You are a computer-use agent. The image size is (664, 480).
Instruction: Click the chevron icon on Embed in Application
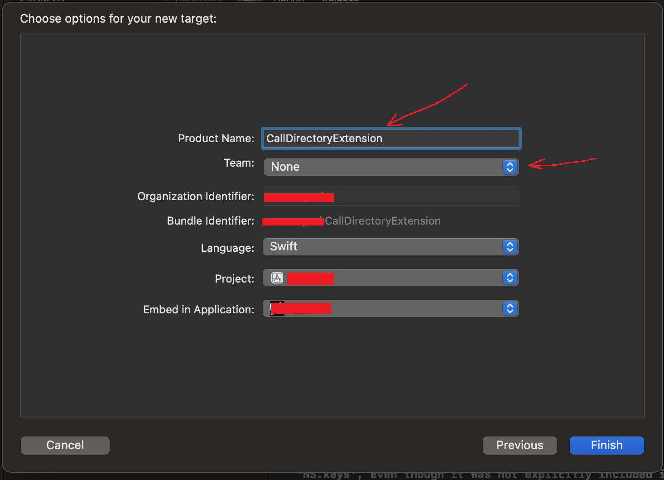[510, 308]
